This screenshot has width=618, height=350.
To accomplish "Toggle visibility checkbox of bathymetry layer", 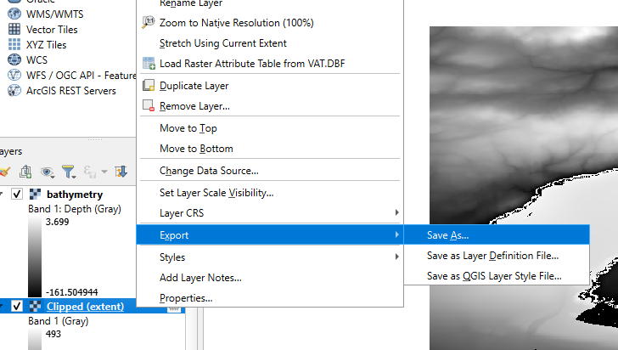I will point(17,195).
